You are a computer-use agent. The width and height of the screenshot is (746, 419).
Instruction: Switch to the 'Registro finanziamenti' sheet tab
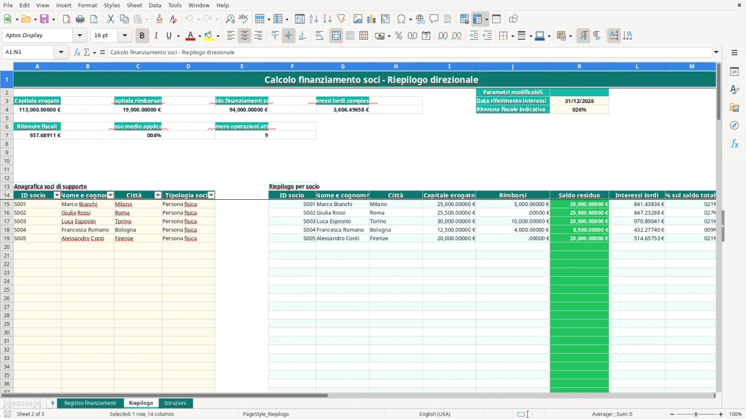point(90,403)
